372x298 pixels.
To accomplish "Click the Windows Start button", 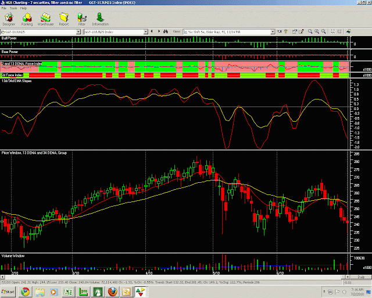I will click(8, 292).
